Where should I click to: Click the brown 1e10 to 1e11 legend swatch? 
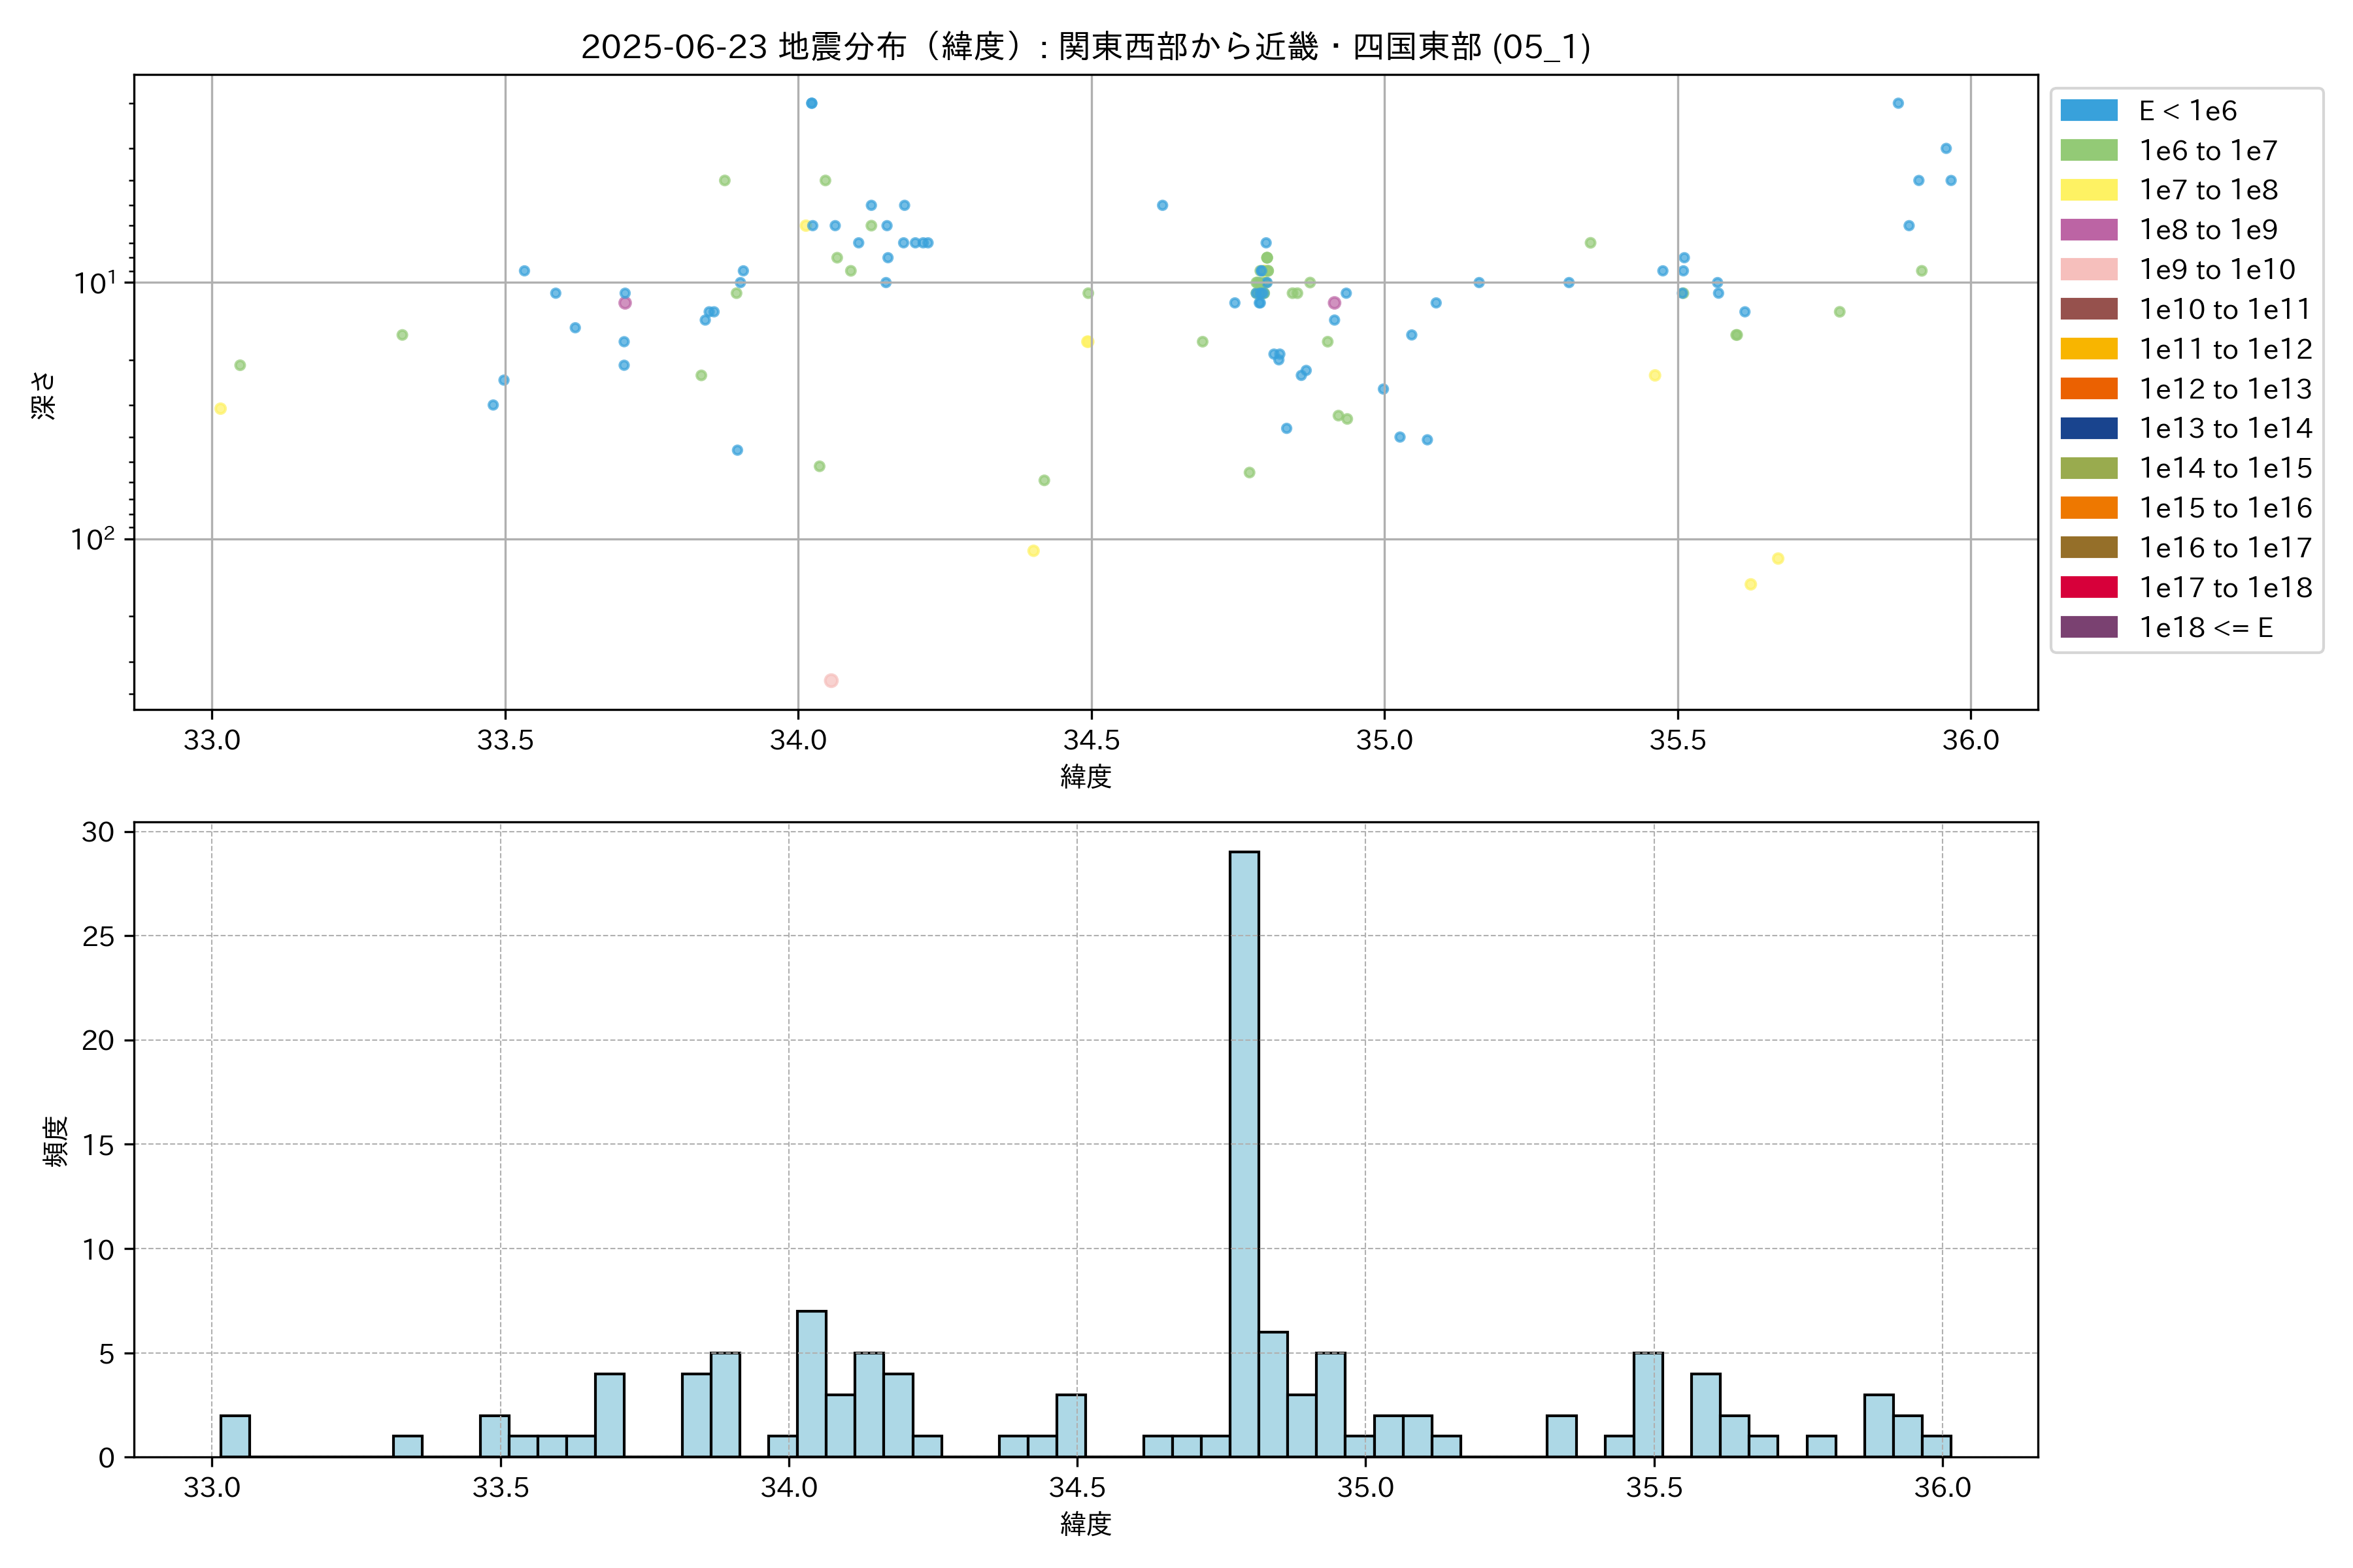pyautogui.click(x=2088, y=309)
